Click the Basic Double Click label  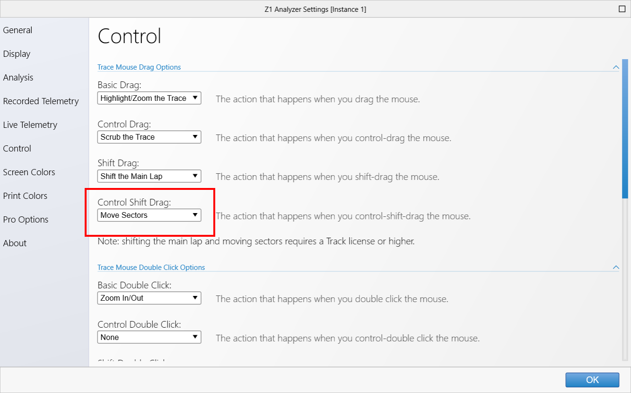(x=134, y=285)
